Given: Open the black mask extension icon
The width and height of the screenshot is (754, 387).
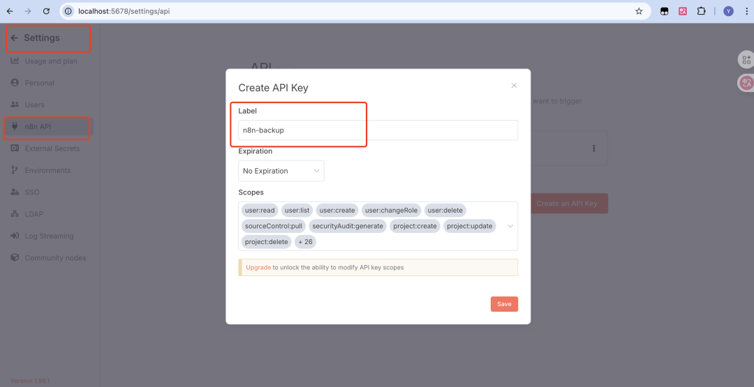Looking at the screenshot, I should click(664, 11).
